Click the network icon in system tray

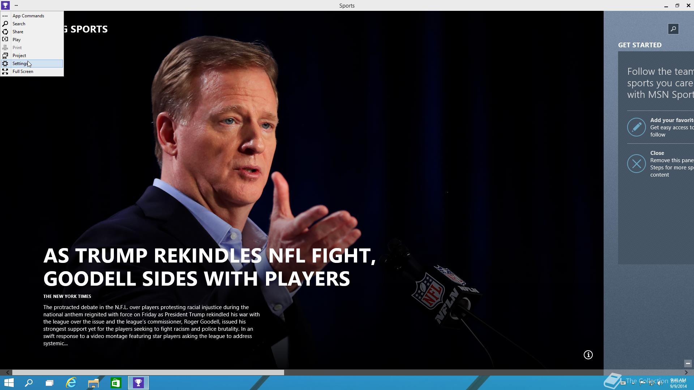pyautogui.click(x=651, y=383)
